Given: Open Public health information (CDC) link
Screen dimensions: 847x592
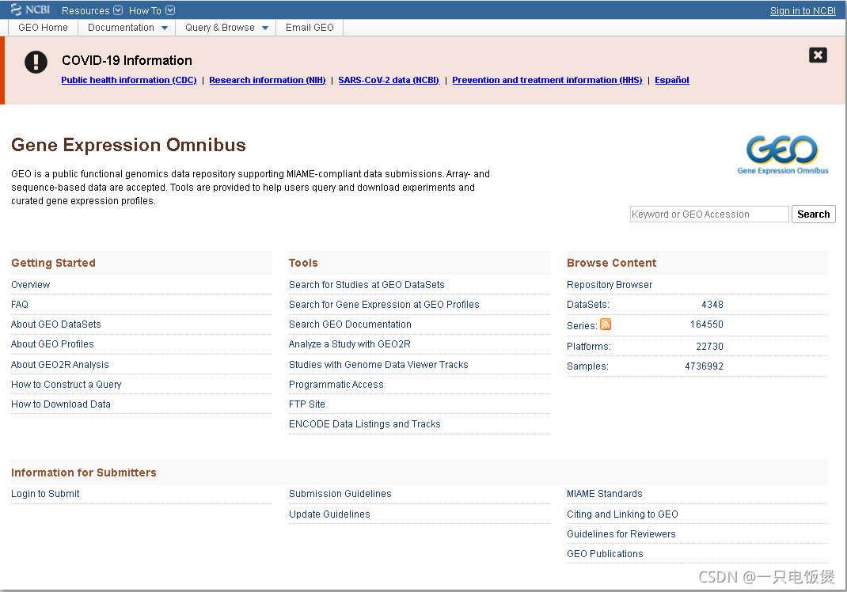Looking at the screenshot, I should click(129, 80).
